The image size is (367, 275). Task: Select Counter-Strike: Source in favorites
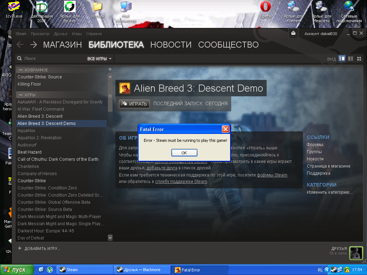coord(40,77)
